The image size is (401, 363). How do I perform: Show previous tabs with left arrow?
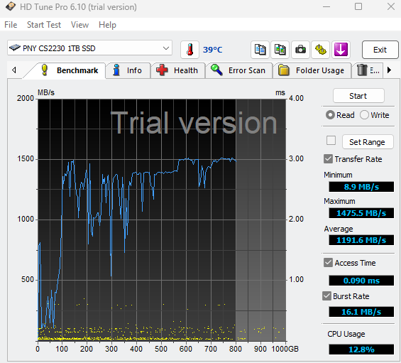(x=14, y=70)
